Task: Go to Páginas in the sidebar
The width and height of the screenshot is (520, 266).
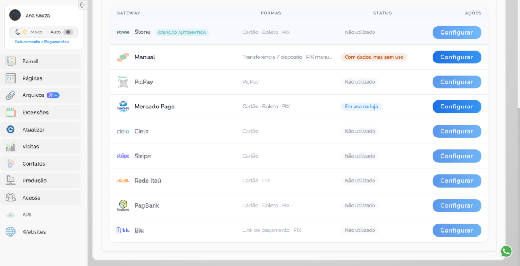Action: 40,78
